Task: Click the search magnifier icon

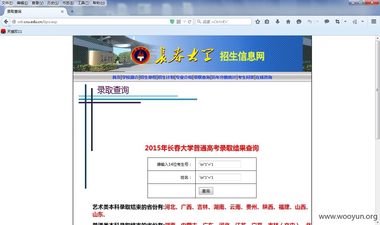Action: point(199,22)
